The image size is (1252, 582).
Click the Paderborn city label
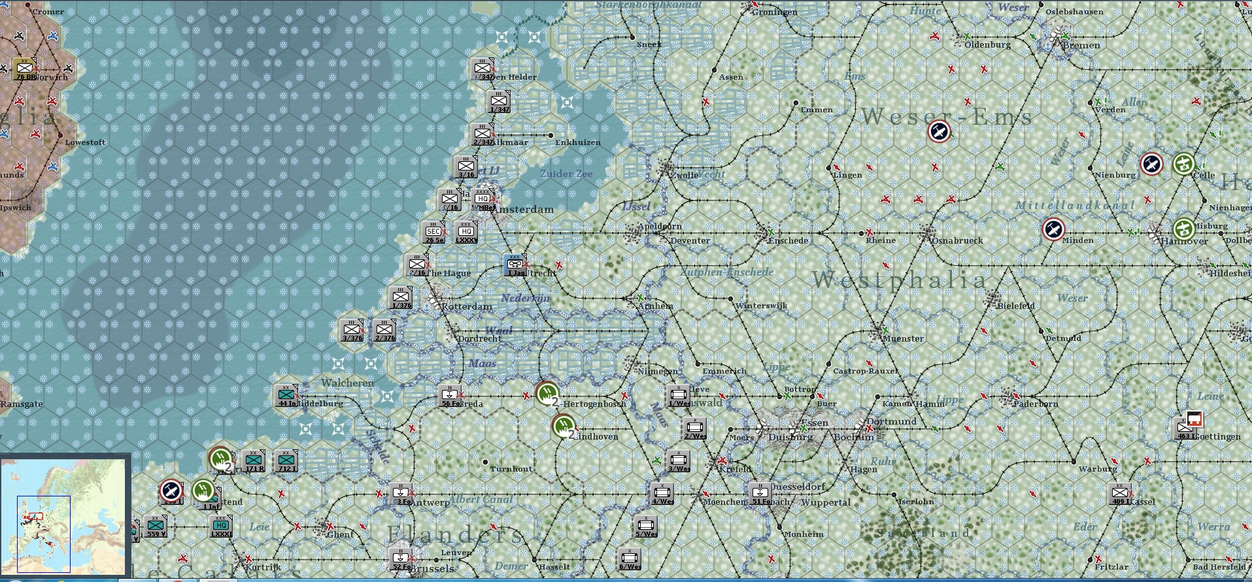tap(1036, 404)
